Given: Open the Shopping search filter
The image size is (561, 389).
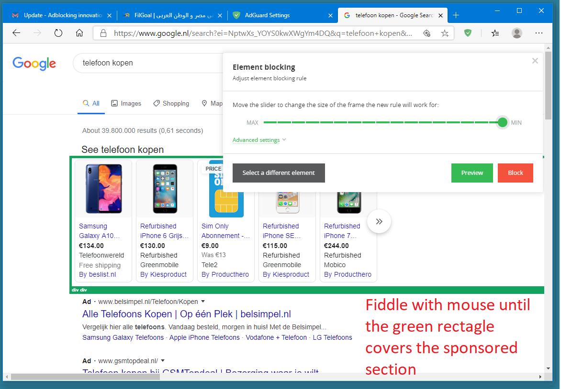Looking at the screenshot, I should (171, 104).
